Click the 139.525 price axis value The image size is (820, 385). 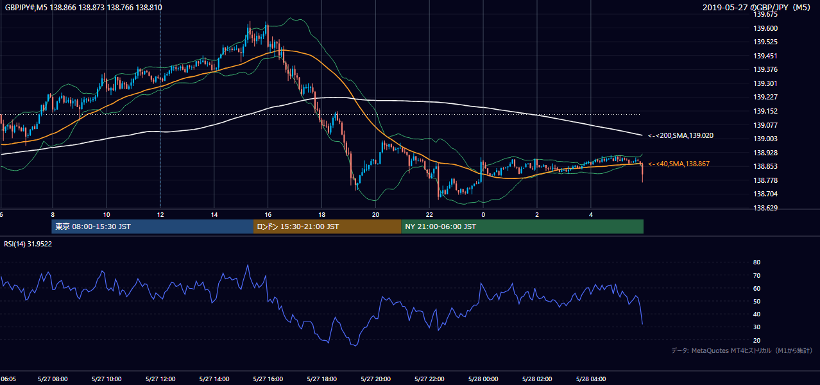tap(765, 42)
